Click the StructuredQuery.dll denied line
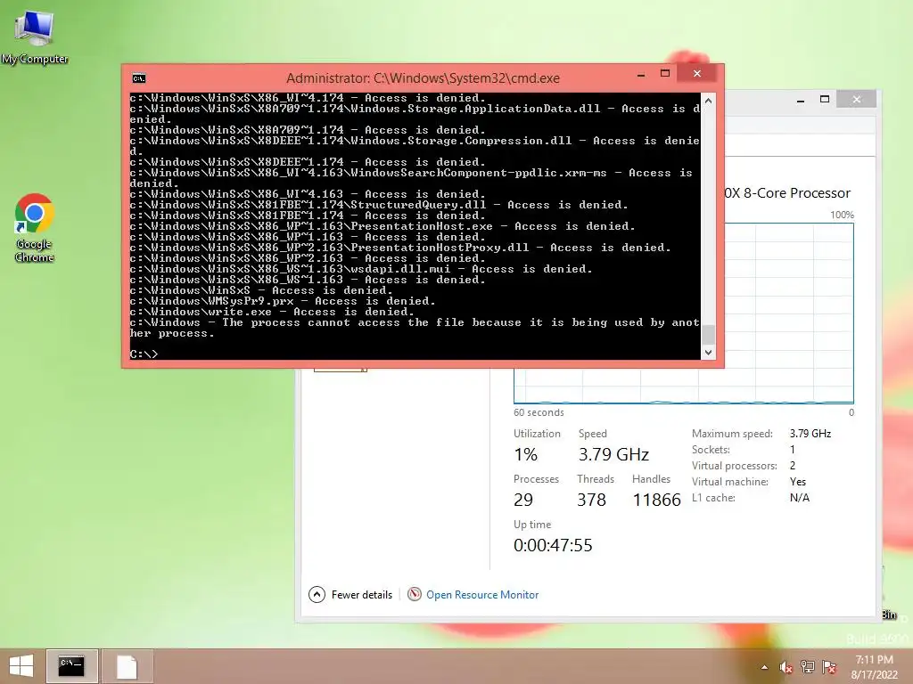The image size is (913, 684). (379, 205)
